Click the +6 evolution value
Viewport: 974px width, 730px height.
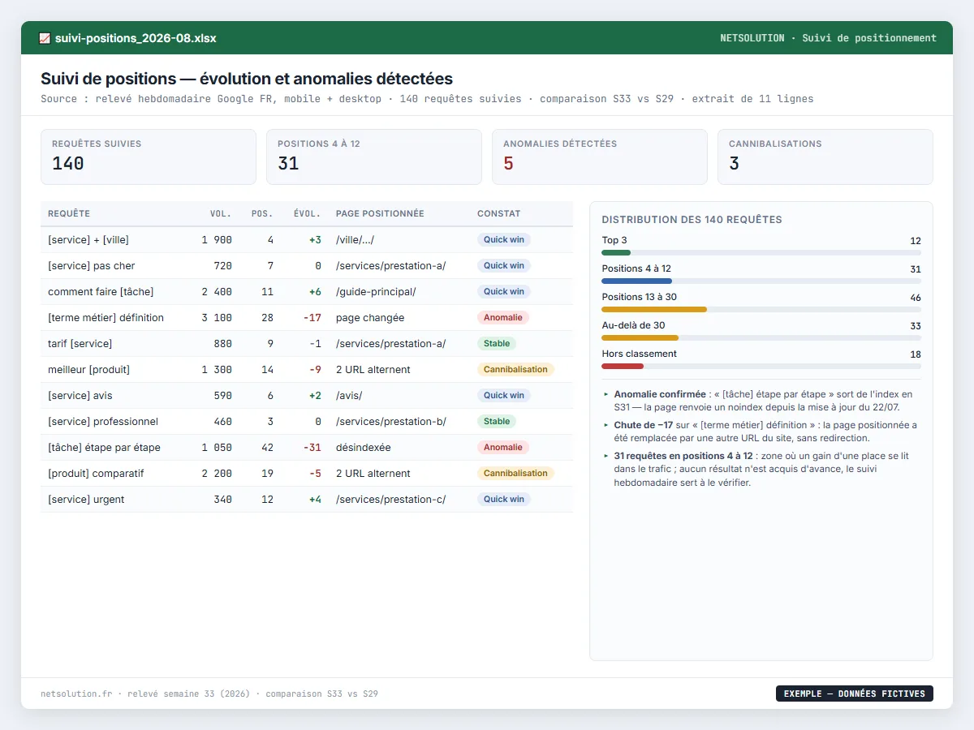coord(315,292)
